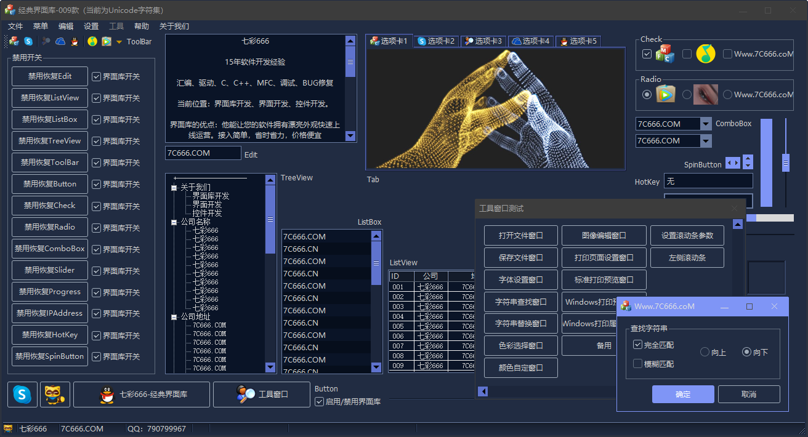
Task: Open the 设置 menu
Action: (91, 26)
